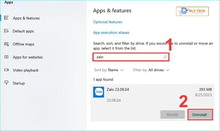Click the Apps for websites icon
This screenshot has width=220, height=131.
pyautogui.click(x=6, y=57)
